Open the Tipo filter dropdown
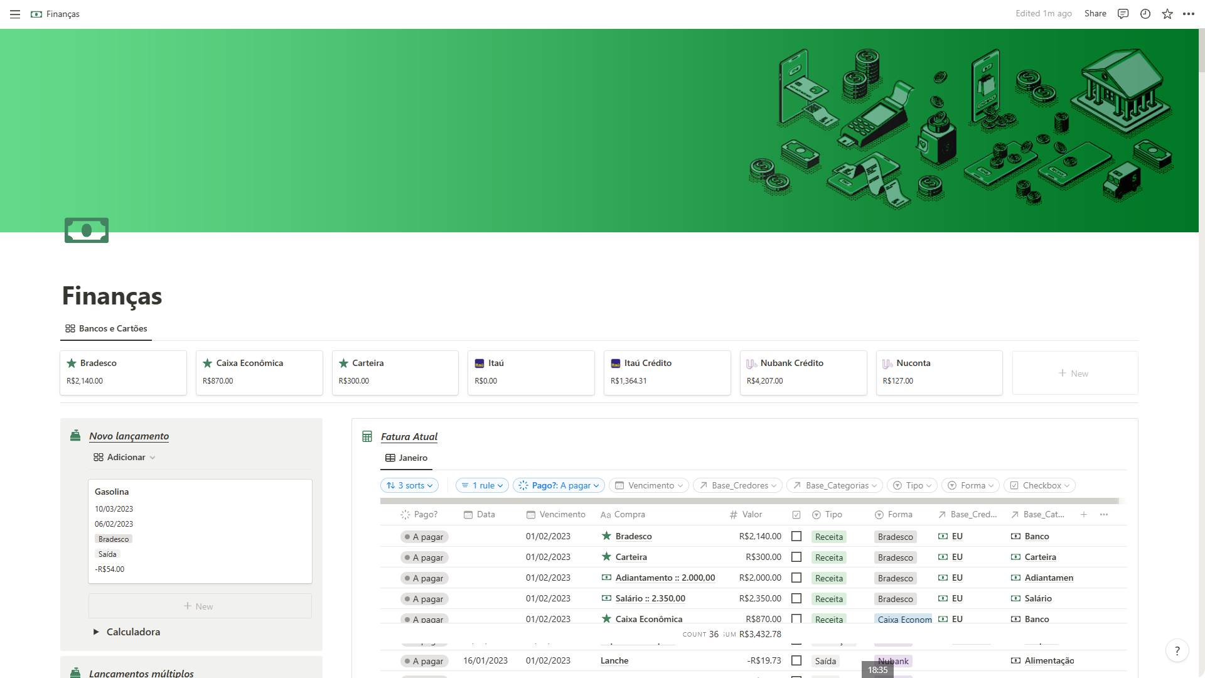The width and height of the screenshot is (1205, 678). tap(912, 485)
